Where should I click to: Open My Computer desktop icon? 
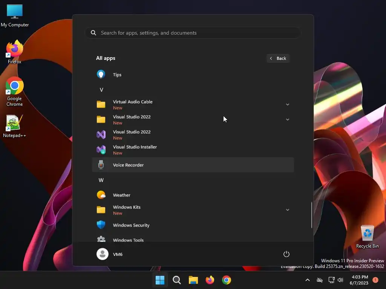pyautogui.click(x=15, y=15)
